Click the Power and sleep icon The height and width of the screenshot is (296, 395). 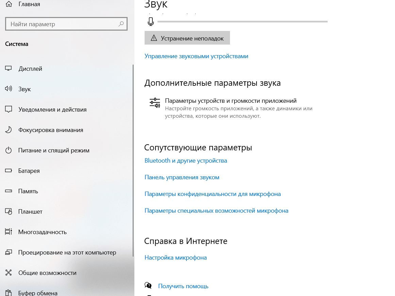tap(8, 150)
